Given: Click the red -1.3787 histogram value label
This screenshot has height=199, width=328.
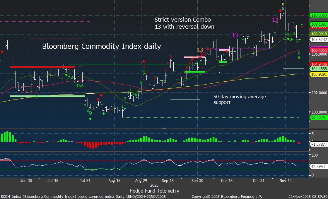Looking at the screenshot, I should [318, 144].
